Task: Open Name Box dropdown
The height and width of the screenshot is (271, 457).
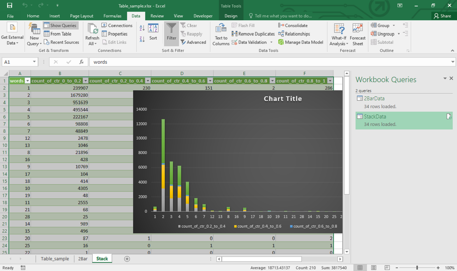Action: pyautogui.click(x=34, y=62)
